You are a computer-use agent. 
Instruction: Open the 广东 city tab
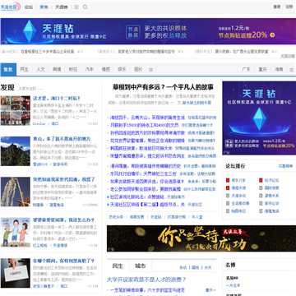(x=246, y=70)
